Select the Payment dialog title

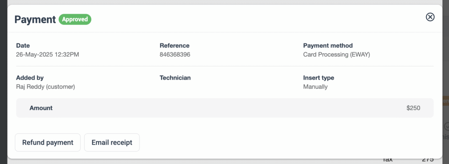(x=35, y=19)
